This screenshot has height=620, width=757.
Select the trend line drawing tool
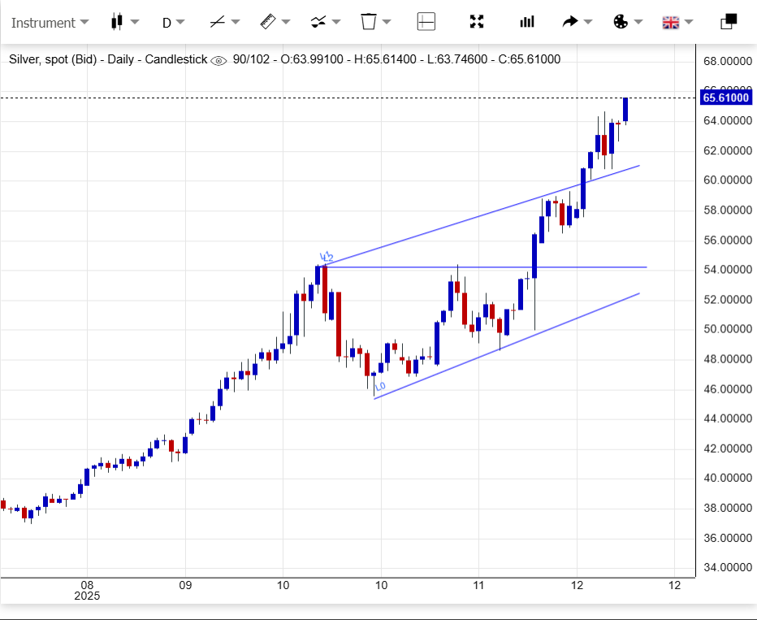(x=217, y=22)
